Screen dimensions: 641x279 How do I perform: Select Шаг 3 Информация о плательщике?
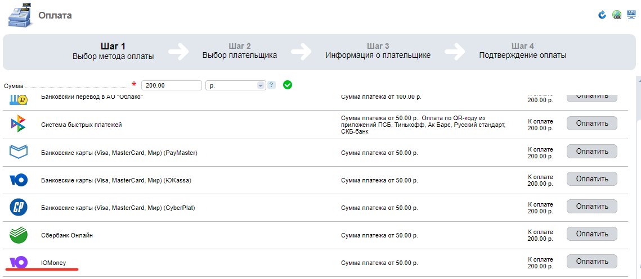378,51
